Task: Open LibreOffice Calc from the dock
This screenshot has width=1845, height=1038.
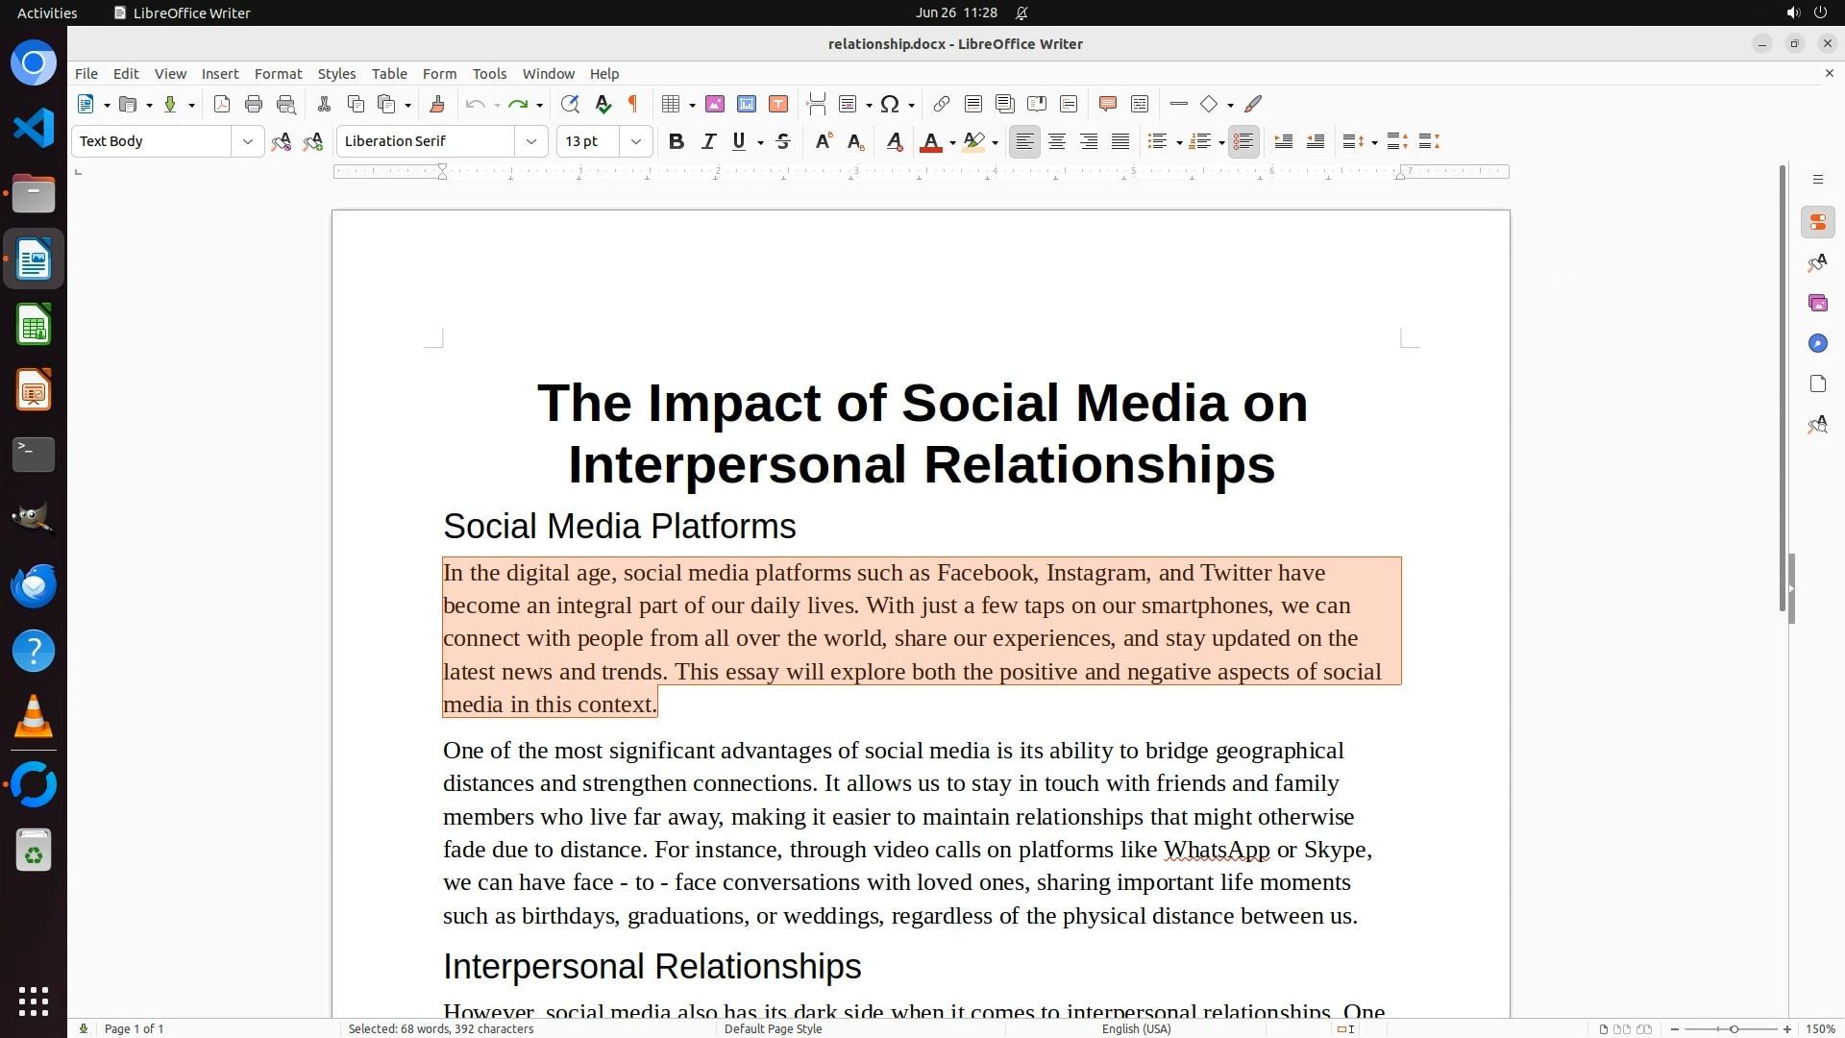Action: [34, 326]
